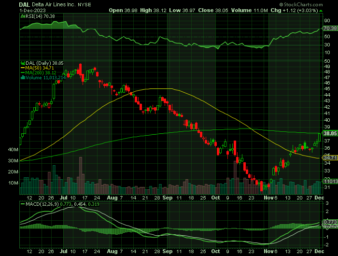Screen dimensions: 338x256
Task: Click the NYSE exchange label
Action: [84, 5]
